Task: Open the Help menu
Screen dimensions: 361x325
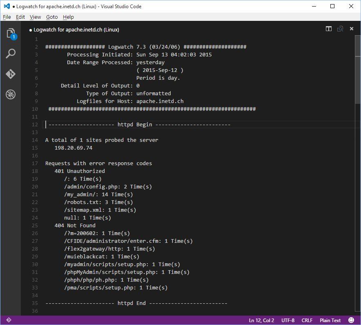Action: (x=69, y=17)
